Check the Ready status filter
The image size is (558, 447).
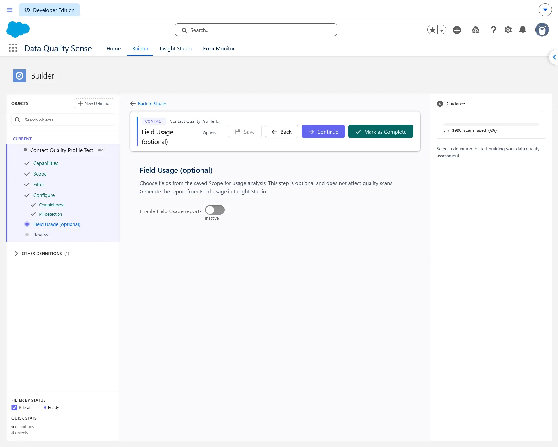pyautogui.click(x=40, y=407)
